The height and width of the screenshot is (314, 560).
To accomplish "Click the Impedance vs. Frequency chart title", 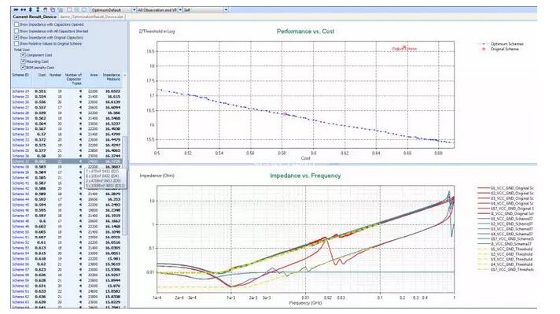I will (x=305, y=175).
